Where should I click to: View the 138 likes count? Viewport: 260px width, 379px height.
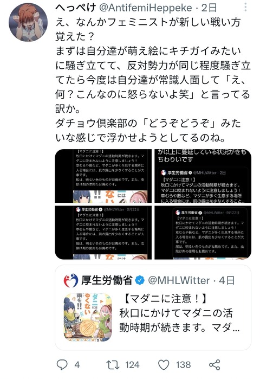(183, 365)
